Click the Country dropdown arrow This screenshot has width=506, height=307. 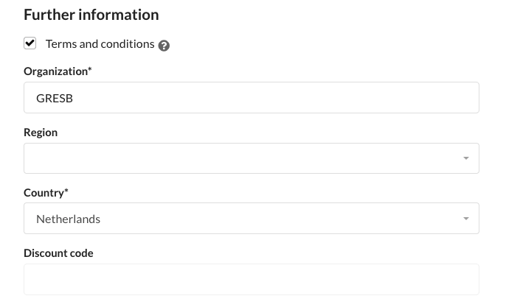[465, 219]
